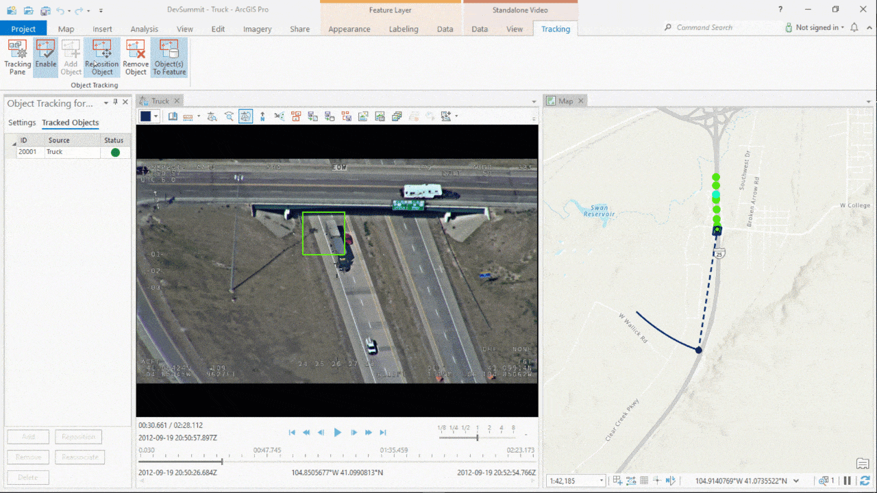The height and width of the screenshot is (493, 877).
Task: Open the Not signed in account menu
Action: (815, 27)
